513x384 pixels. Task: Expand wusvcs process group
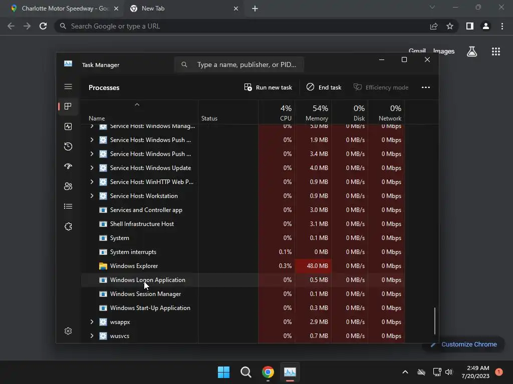(x=92, y=336)
